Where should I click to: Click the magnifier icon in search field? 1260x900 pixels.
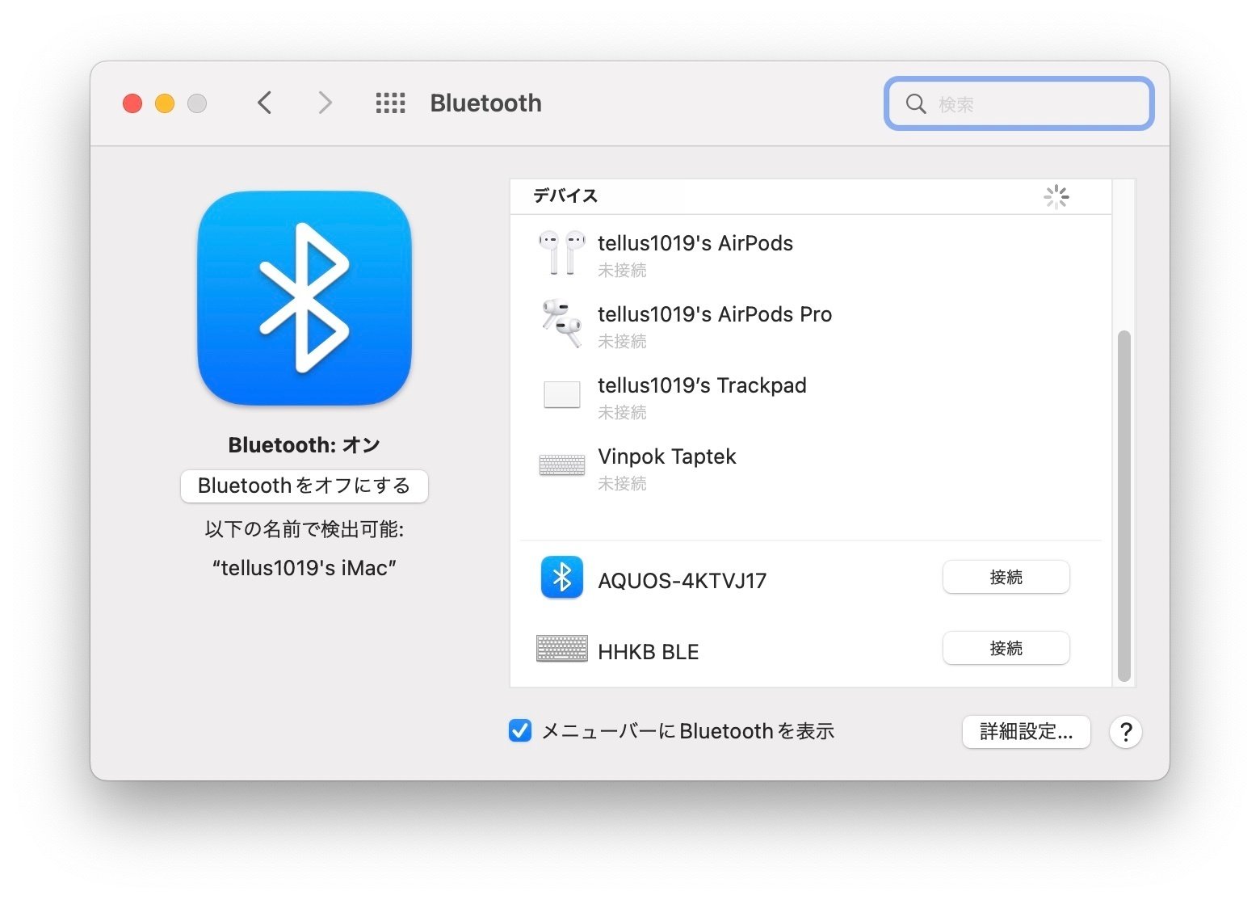click(x=915, y=103)
